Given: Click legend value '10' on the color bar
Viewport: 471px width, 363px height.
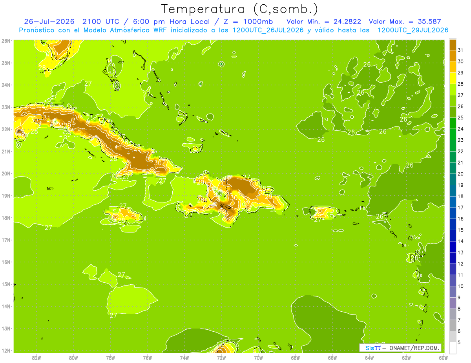Looking at the screenshot, I should [460, 286].
